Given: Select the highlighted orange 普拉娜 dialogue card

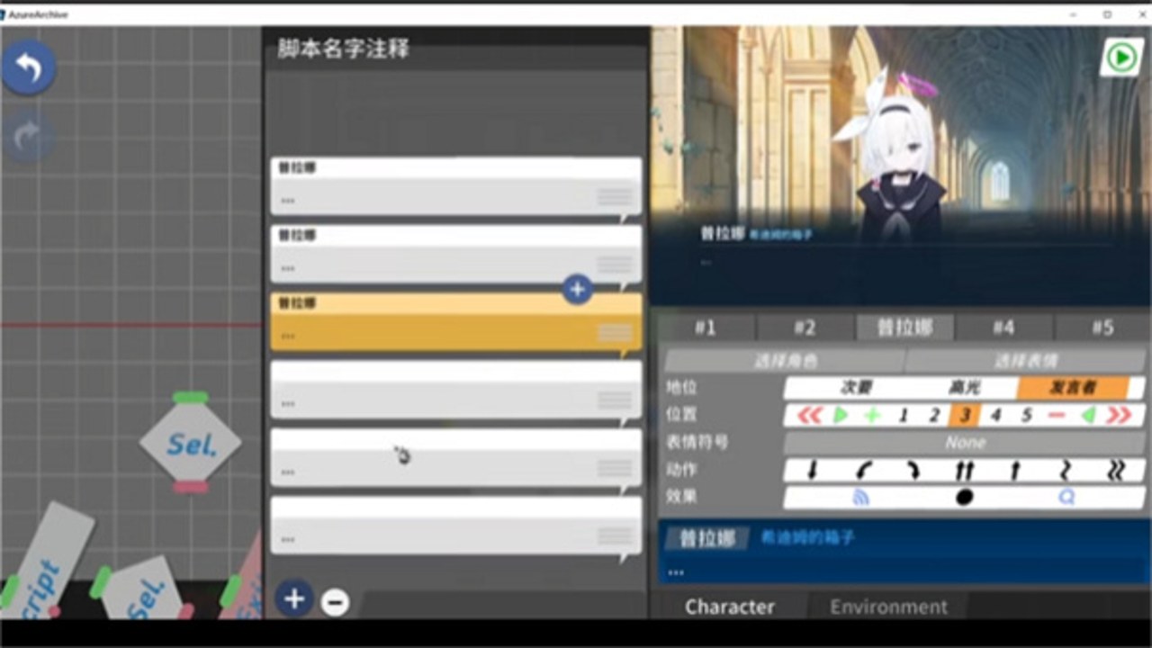Looking at the screenshot, I should (x=456, y=321).
